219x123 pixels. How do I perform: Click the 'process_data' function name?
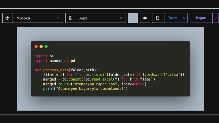56,70
